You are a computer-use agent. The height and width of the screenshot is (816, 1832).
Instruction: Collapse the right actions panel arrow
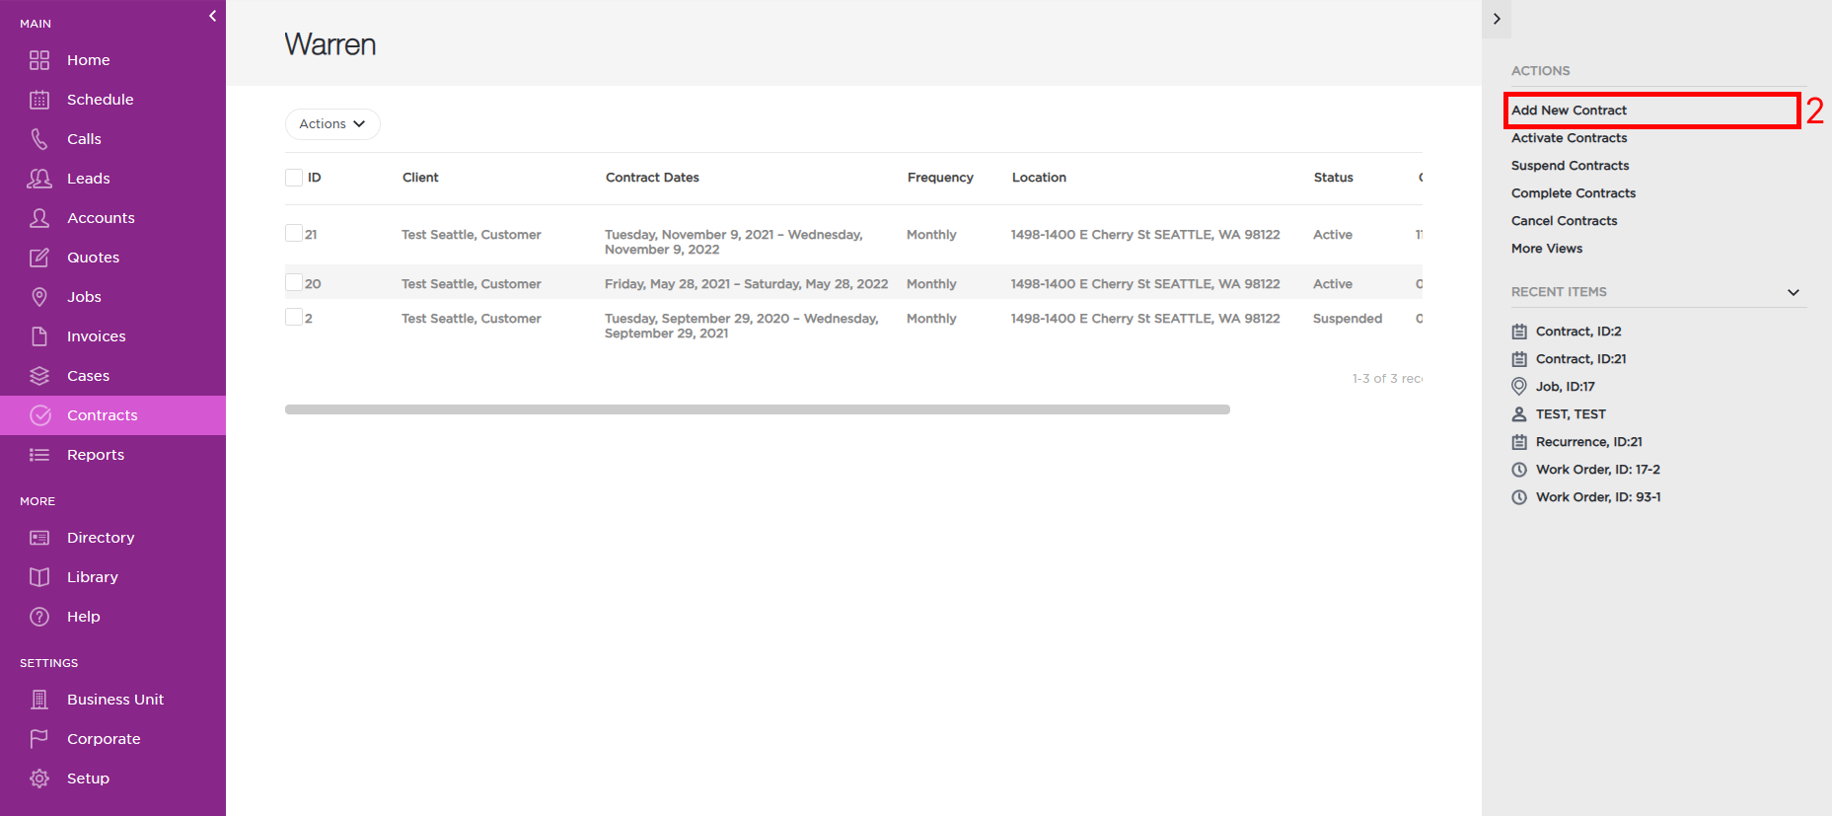[1497, 19]
